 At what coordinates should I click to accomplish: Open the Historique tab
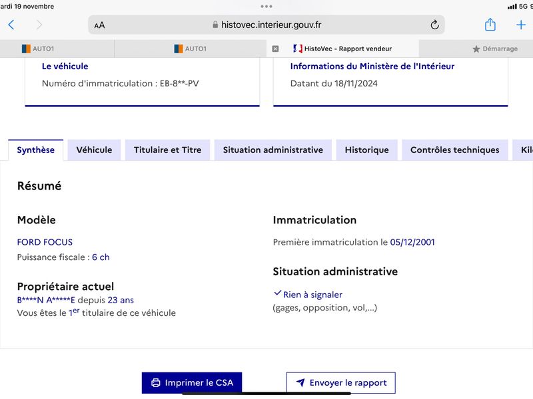click(367, 150)
